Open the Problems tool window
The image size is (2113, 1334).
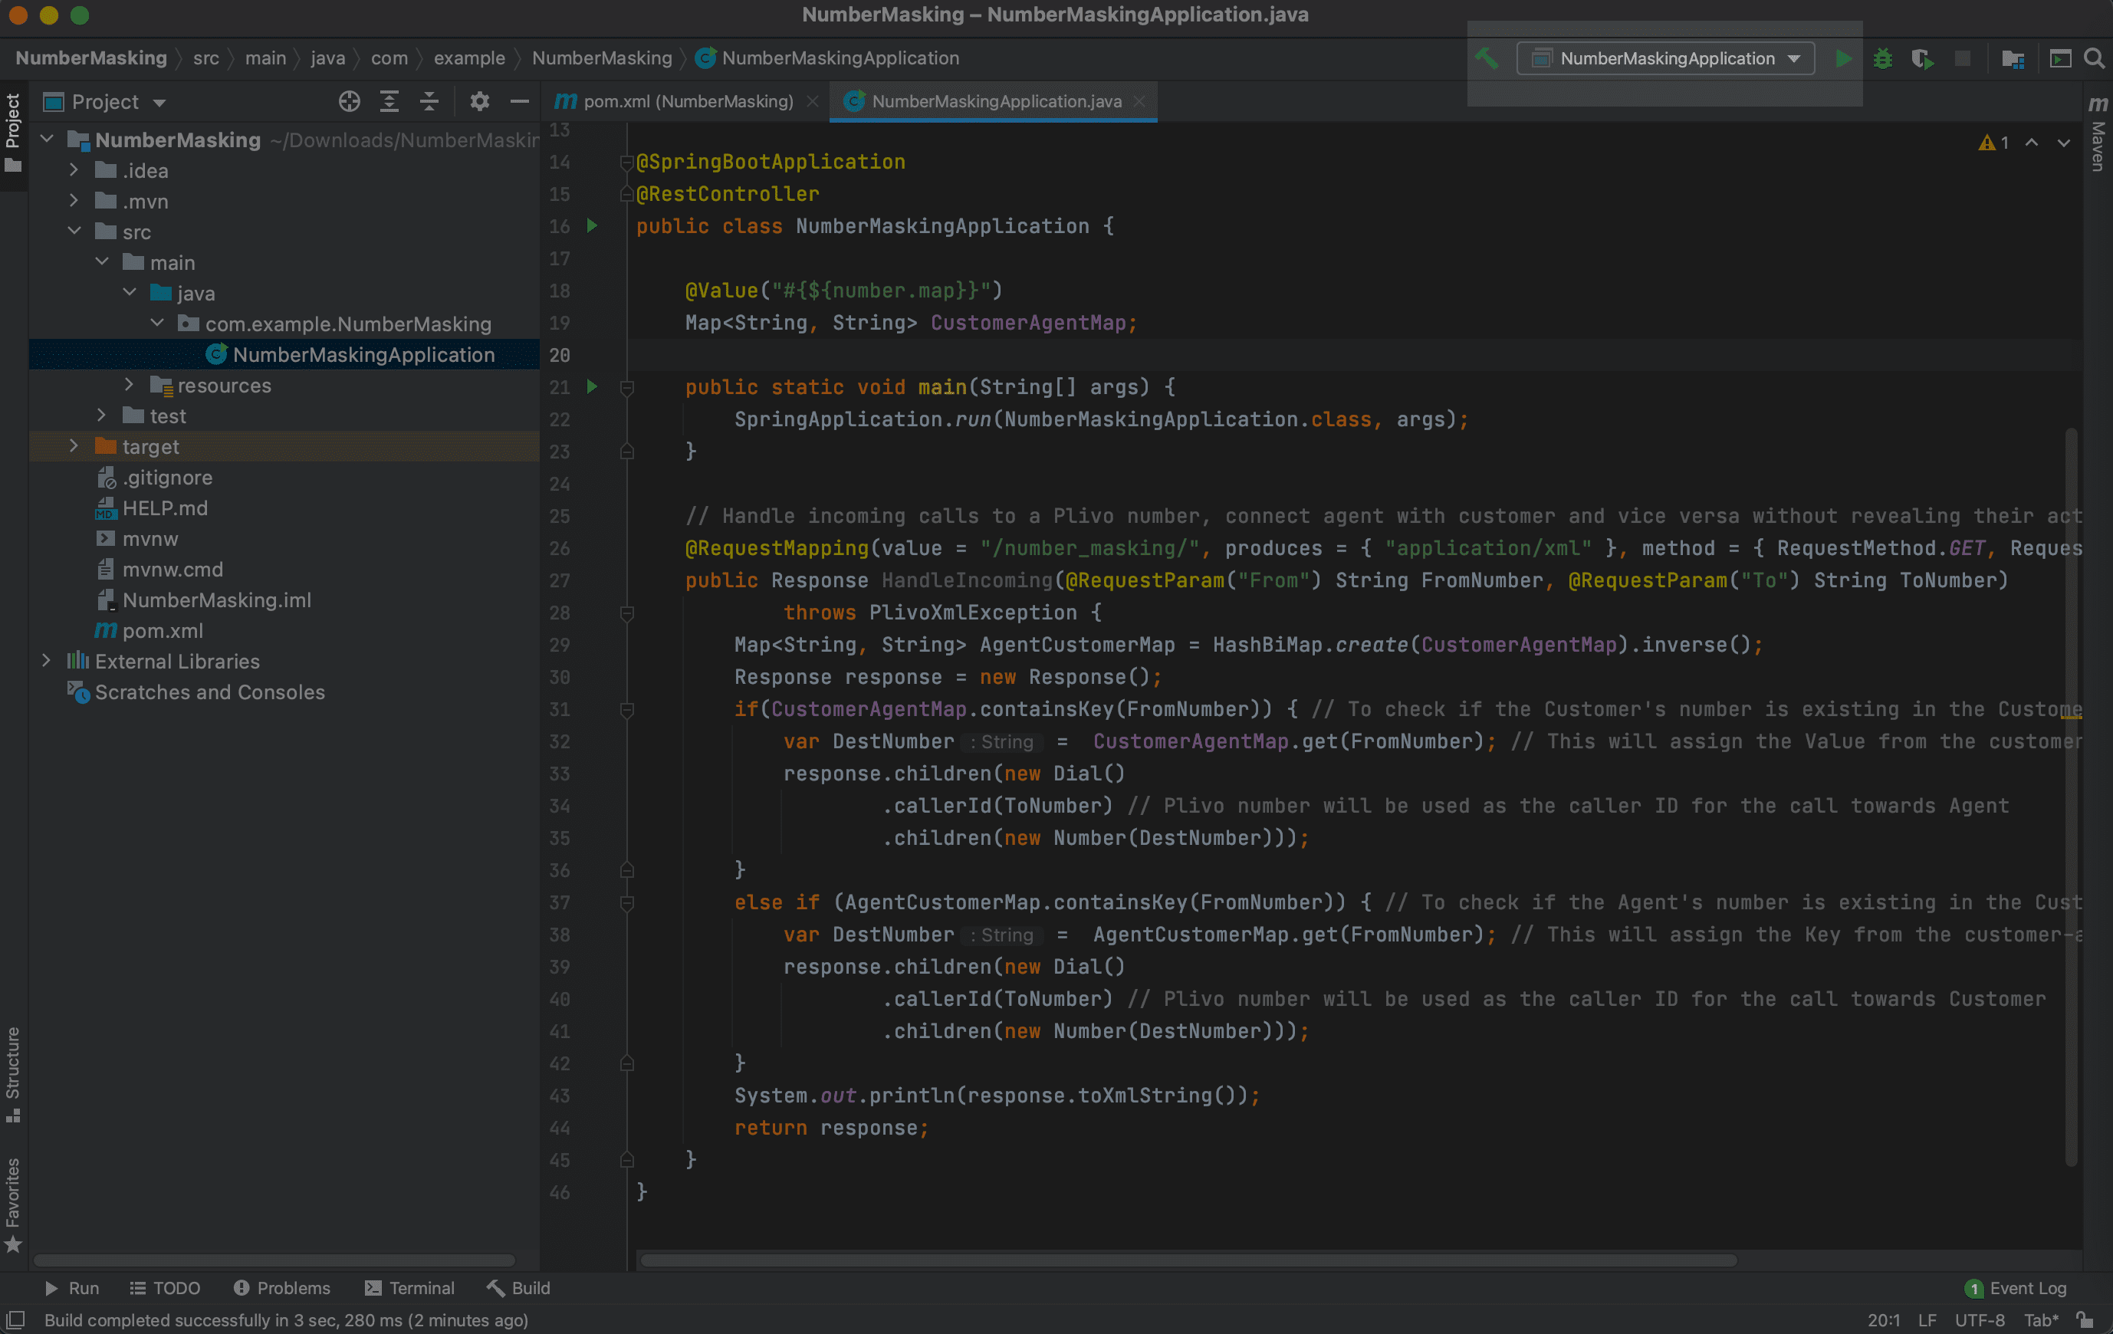click(x=281, y=1287)
